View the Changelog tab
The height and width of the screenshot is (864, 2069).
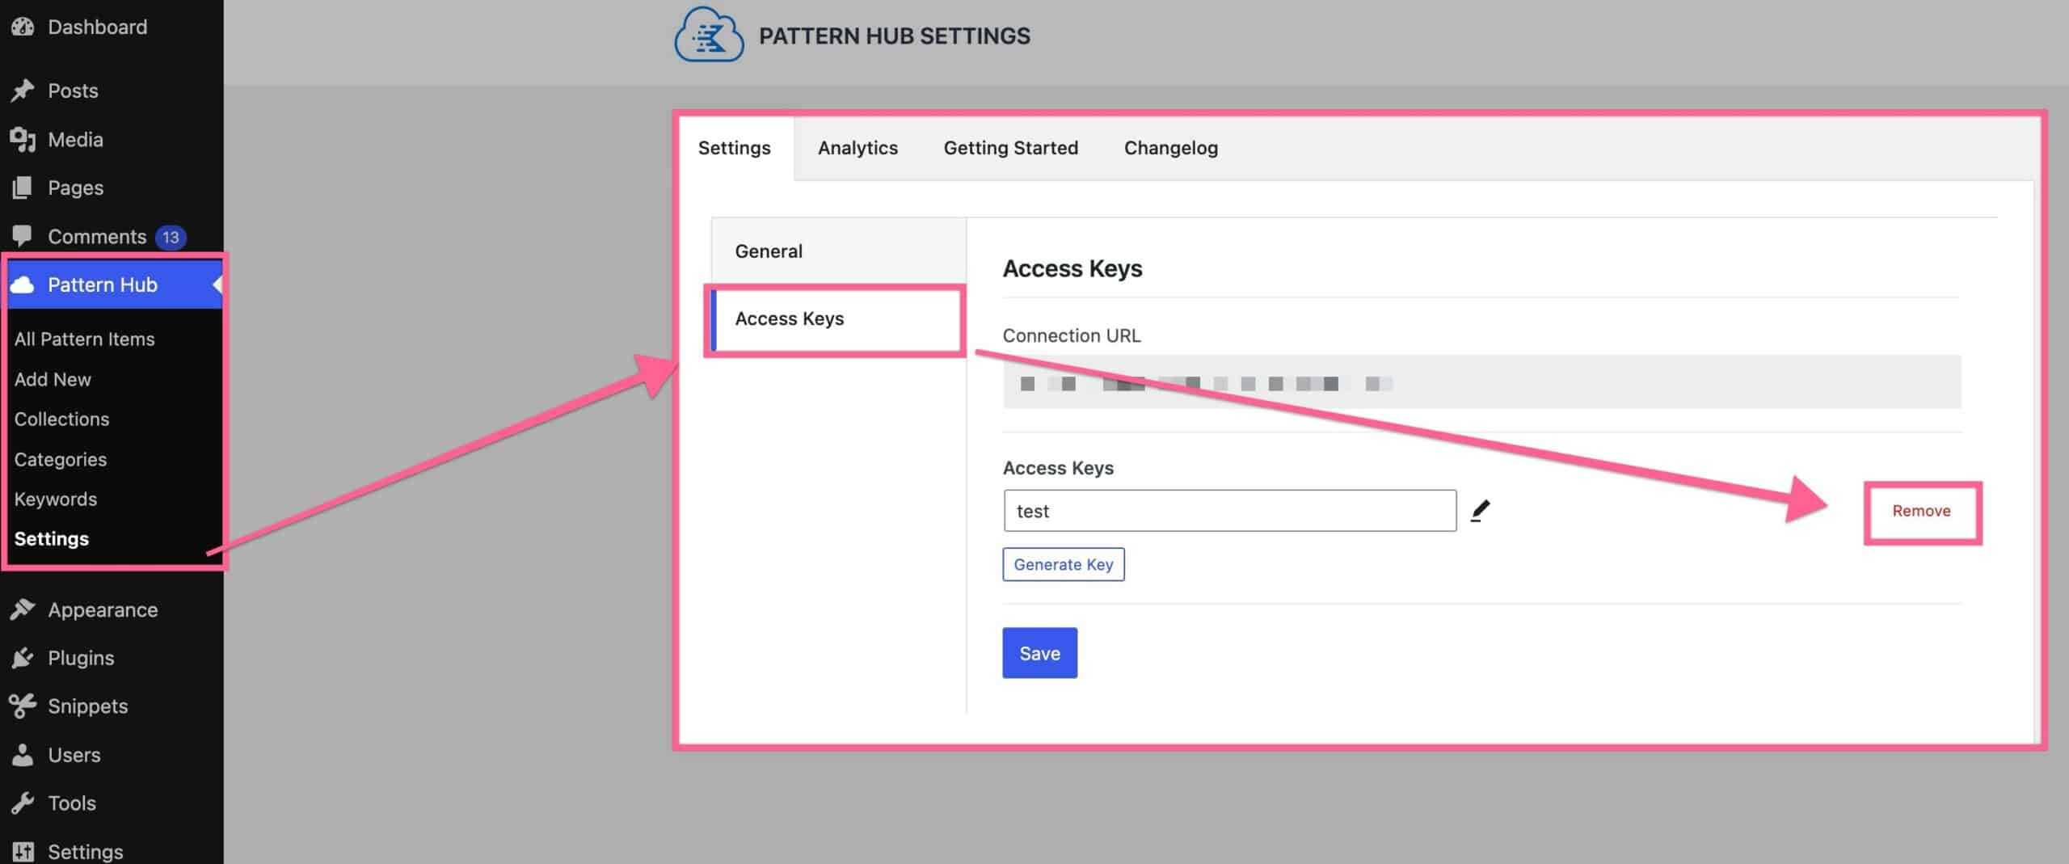coord(1170,148)
